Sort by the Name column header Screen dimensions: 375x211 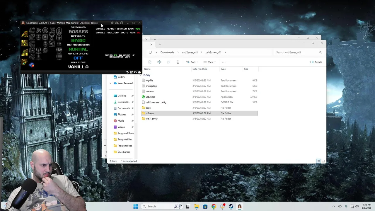(147, 69)
